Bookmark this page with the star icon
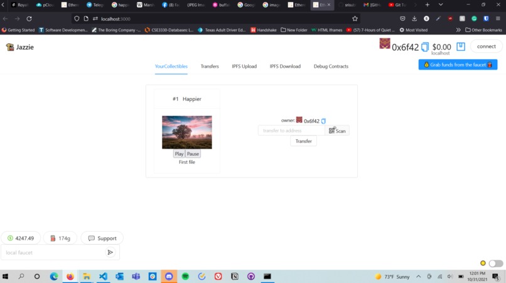This screenshot has width=506, height=283. [355, 19]
